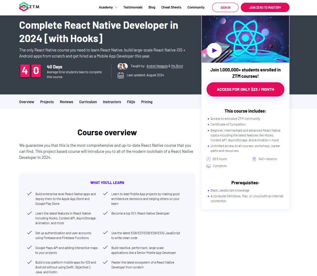Click Join Zero To Mastery button

(x=265, y=8)
